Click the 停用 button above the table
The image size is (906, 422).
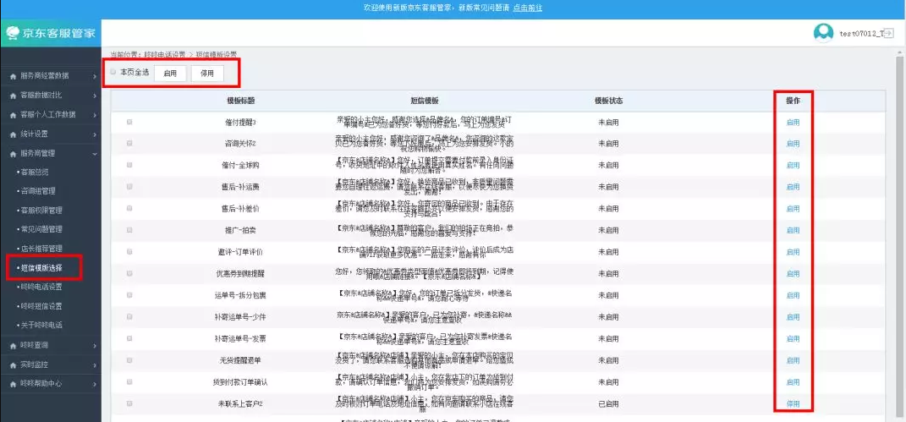tap(207, 74)
